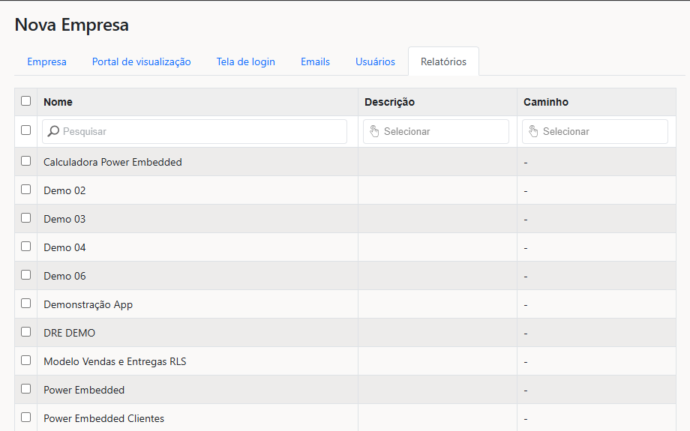The height and width of the screenshot is (431, 690).
Task: Go to the Tela de login tab
Action: (245, 61)
